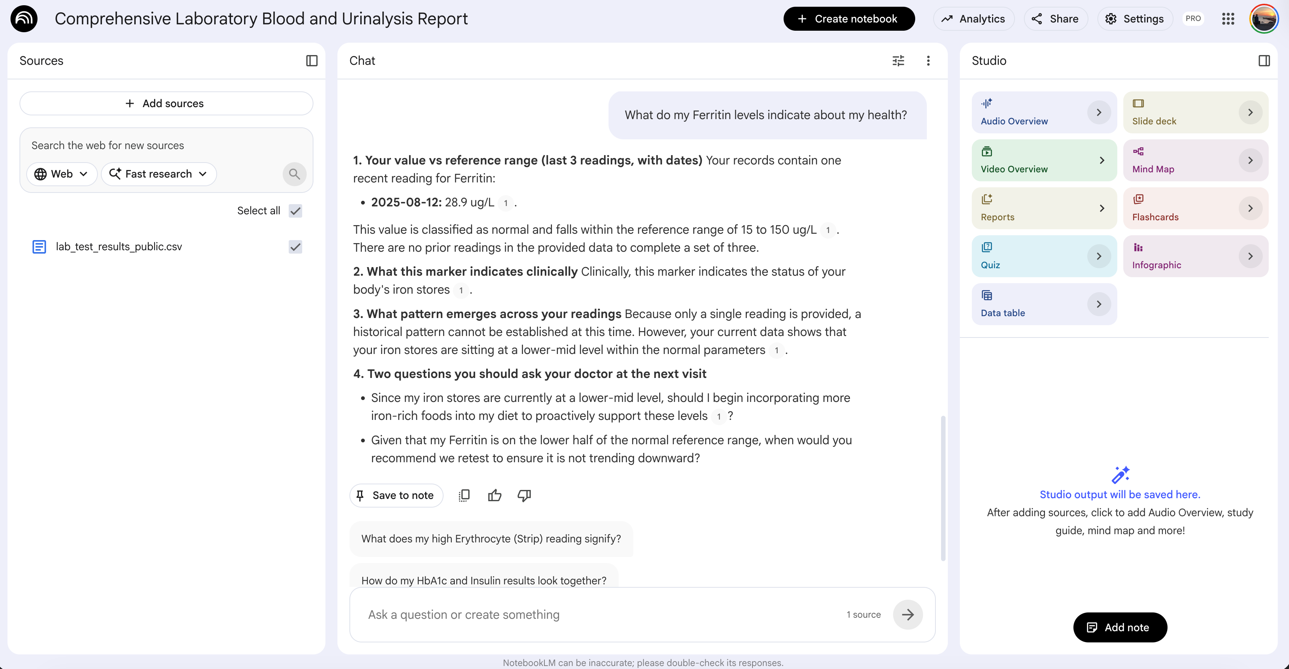
Task: Open the Google apps grid
Action: click(x=1228, y=19)
